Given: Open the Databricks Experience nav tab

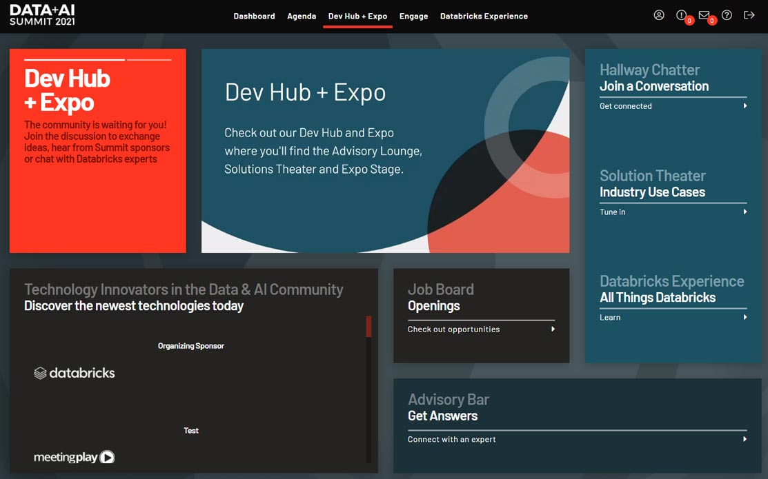Looking at the screenshot, I should pyautogui.click(x=484, y=16).
